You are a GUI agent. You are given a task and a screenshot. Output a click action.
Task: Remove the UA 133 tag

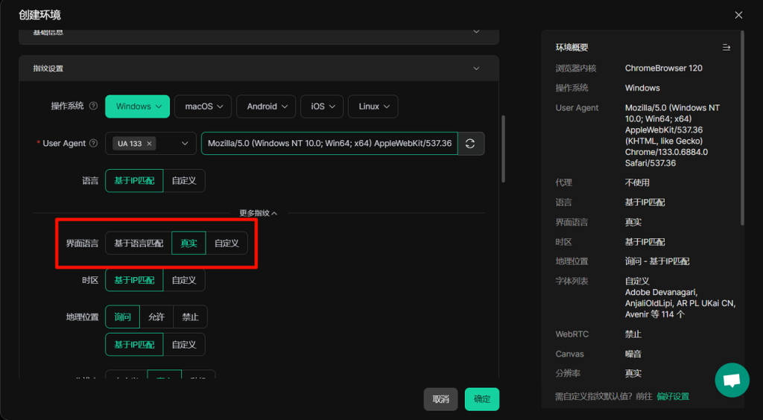click(149, 144)
